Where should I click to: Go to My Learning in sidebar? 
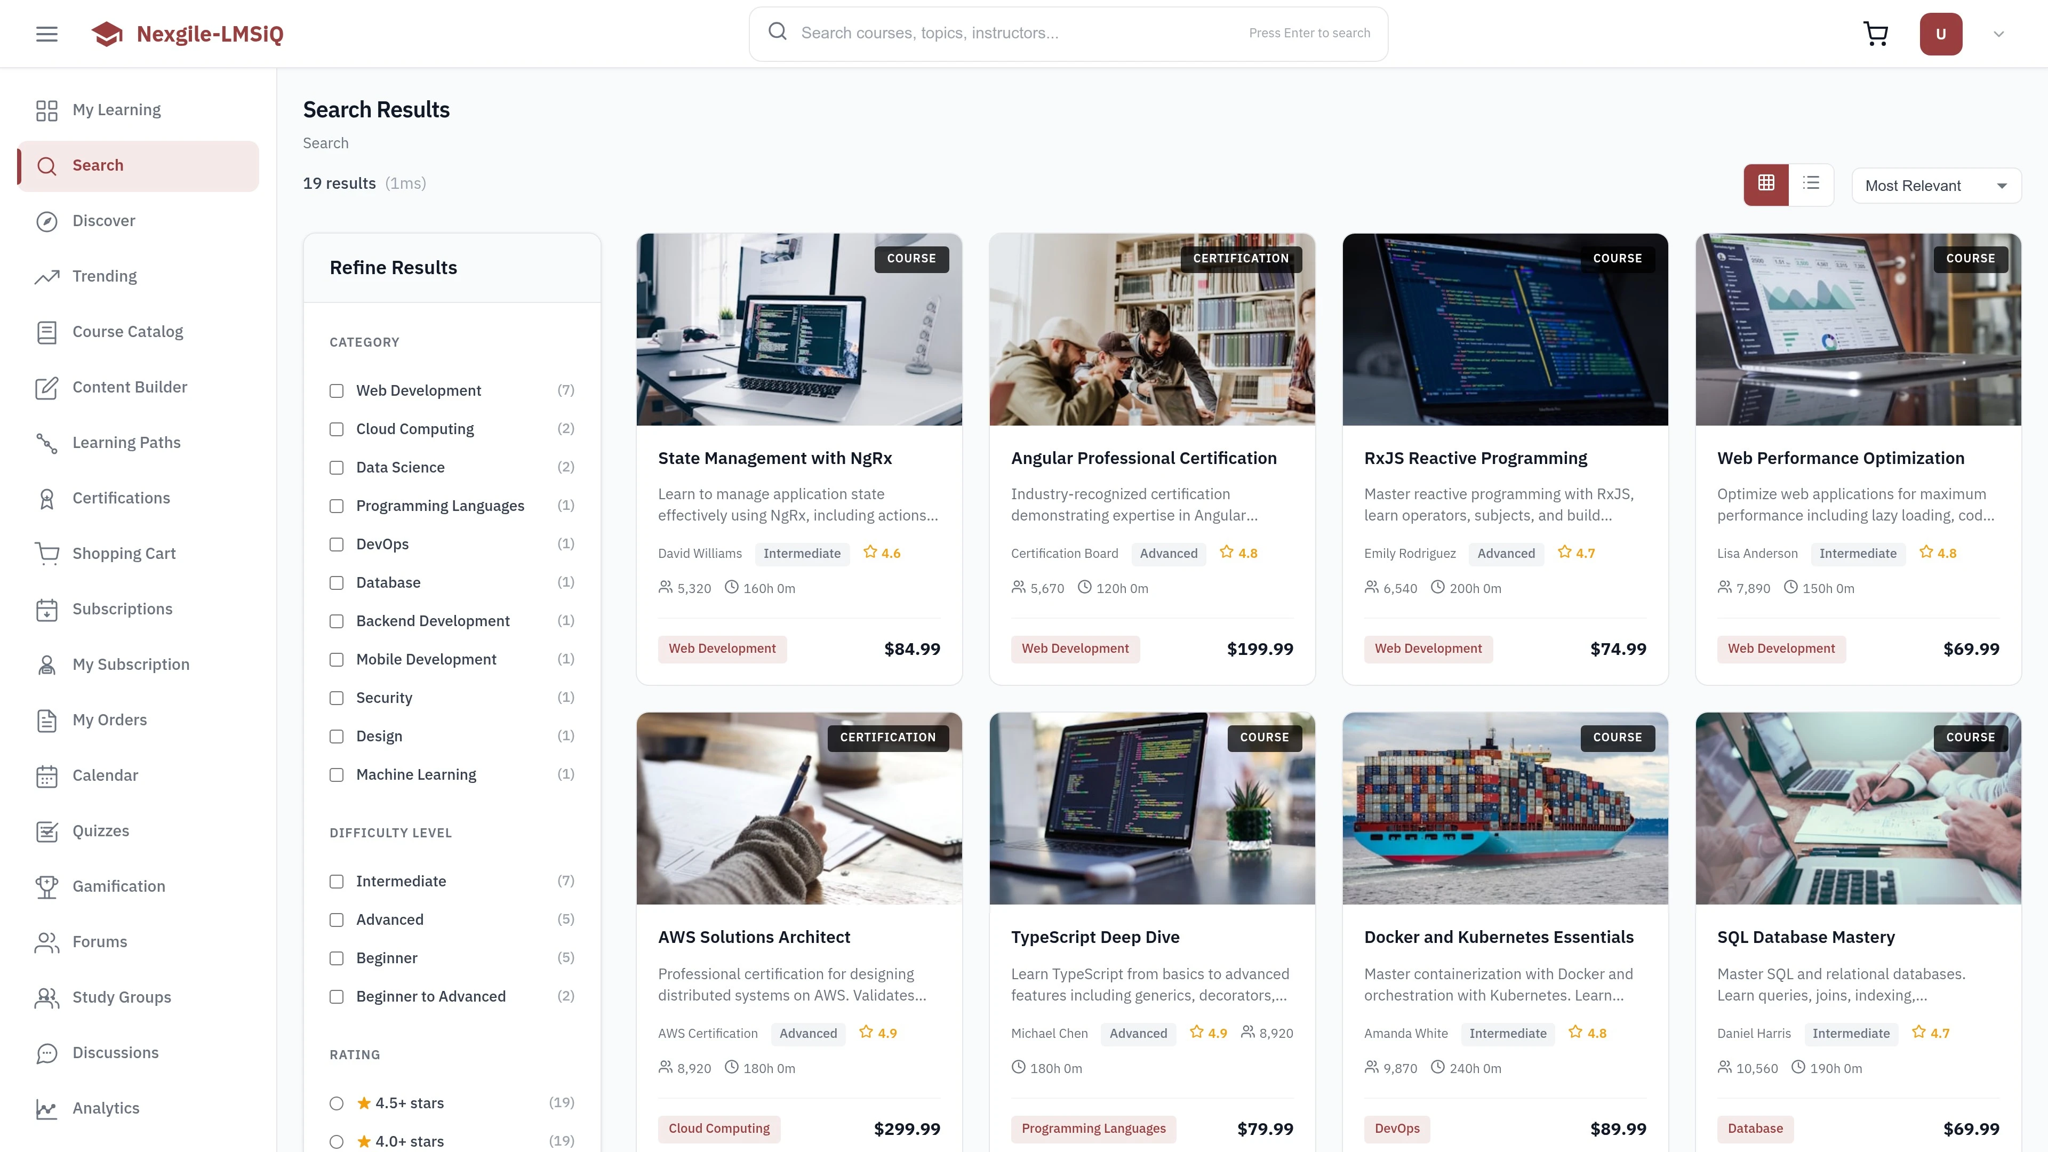138,110
